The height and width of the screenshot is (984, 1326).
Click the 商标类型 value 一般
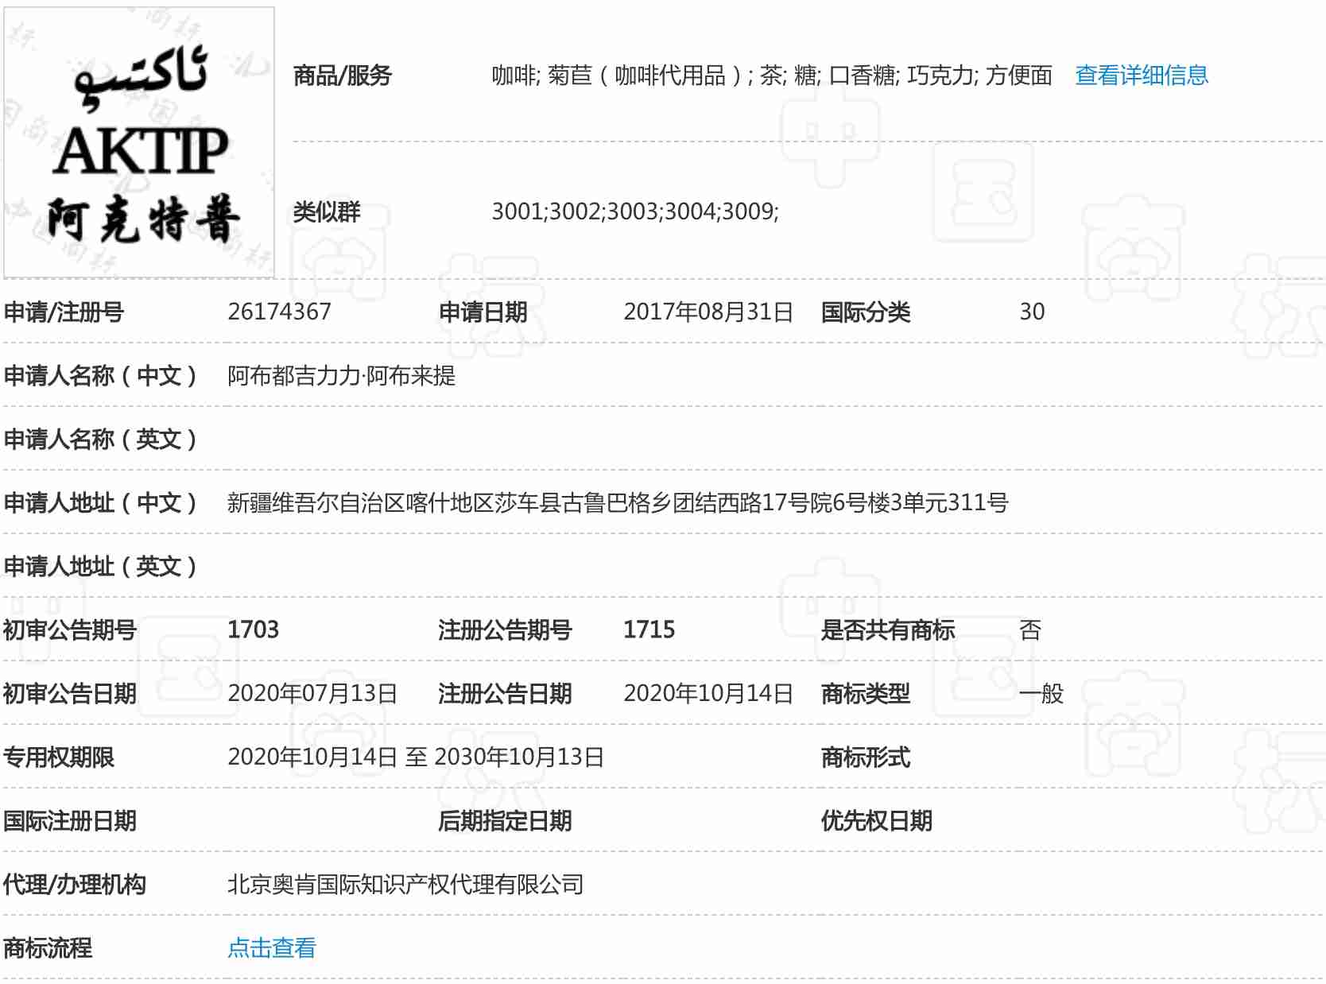(1041, 693)
